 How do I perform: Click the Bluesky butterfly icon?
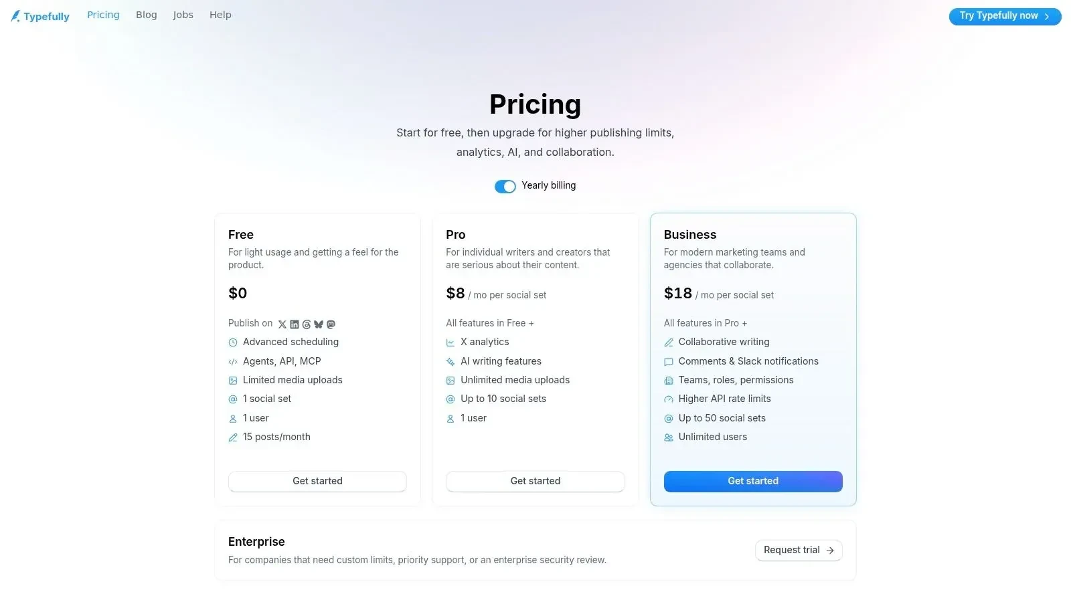319,324
